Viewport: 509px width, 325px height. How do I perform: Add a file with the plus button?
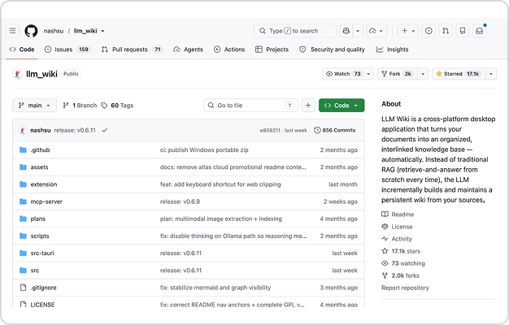point(308,106)
